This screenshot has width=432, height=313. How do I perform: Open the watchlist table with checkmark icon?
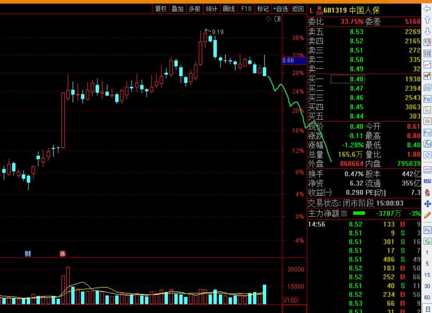pyautogui.click(x=427, y=42)
